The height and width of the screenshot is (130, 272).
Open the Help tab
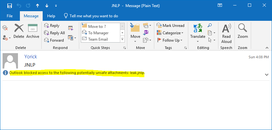click(51, 16)
